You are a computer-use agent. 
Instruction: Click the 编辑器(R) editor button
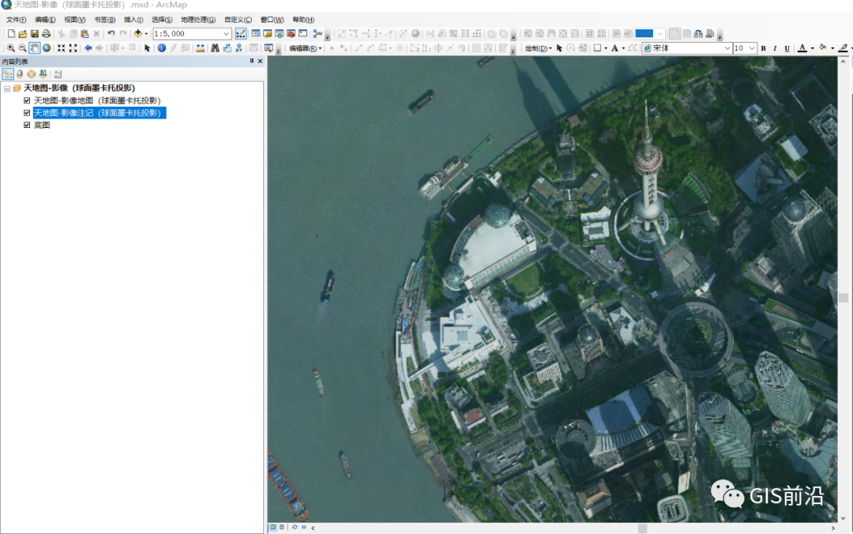(x=305, y=48)
